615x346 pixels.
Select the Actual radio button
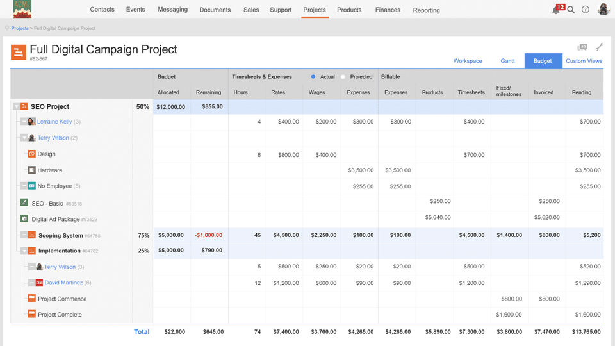(313, 77)
